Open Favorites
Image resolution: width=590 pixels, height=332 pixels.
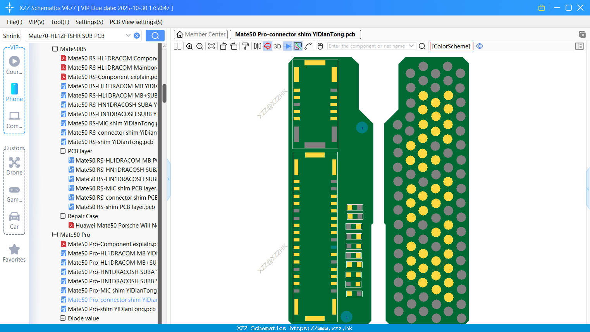[14, 253]
